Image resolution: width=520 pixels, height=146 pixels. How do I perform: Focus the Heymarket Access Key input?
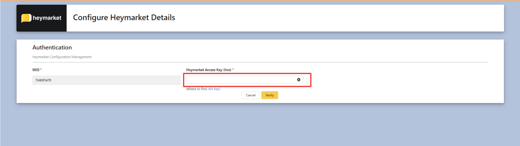pos(244,80)
